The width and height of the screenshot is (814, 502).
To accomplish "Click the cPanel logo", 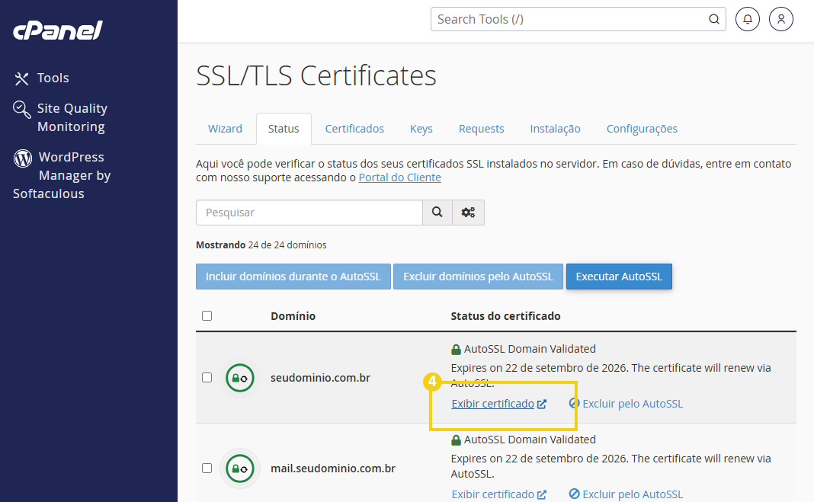I will 58,30.
